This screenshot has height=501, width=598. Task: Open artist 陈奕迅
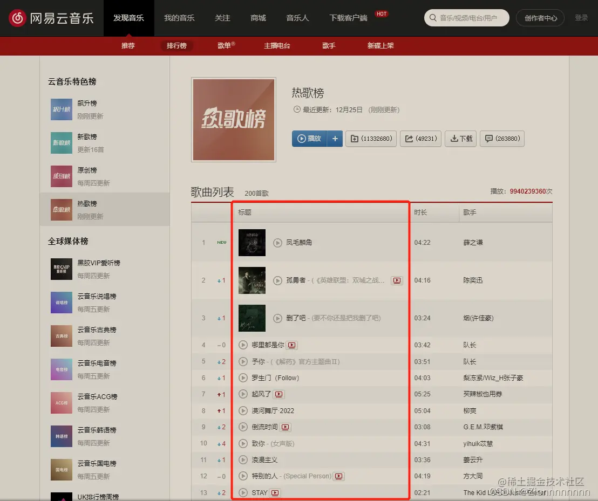(x=473, y=280)
